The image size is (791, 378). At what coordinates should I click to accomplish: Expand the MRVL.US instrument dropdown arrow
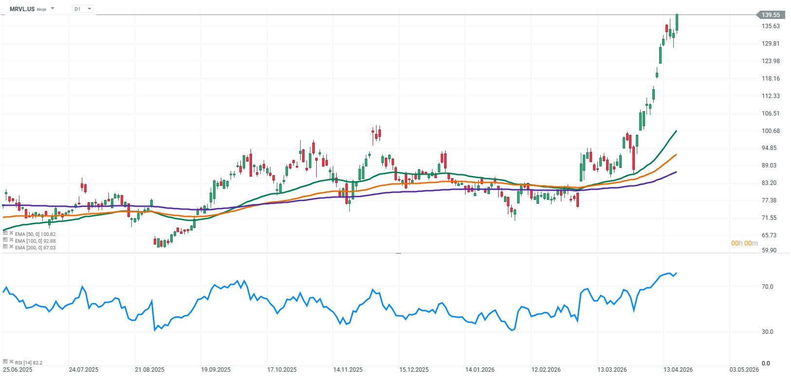(53, 9)
